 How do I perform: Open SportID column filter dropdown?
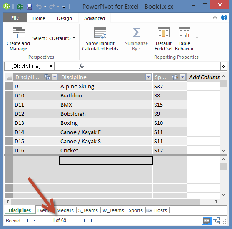pos(183,77)
